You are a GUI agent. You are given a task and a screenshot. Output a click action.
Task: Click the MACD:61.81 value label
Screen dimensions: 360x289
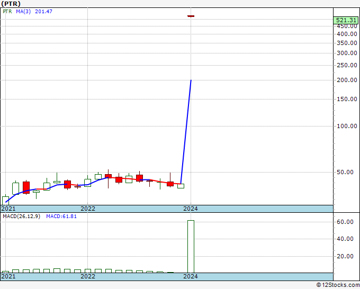click(61, 216)
